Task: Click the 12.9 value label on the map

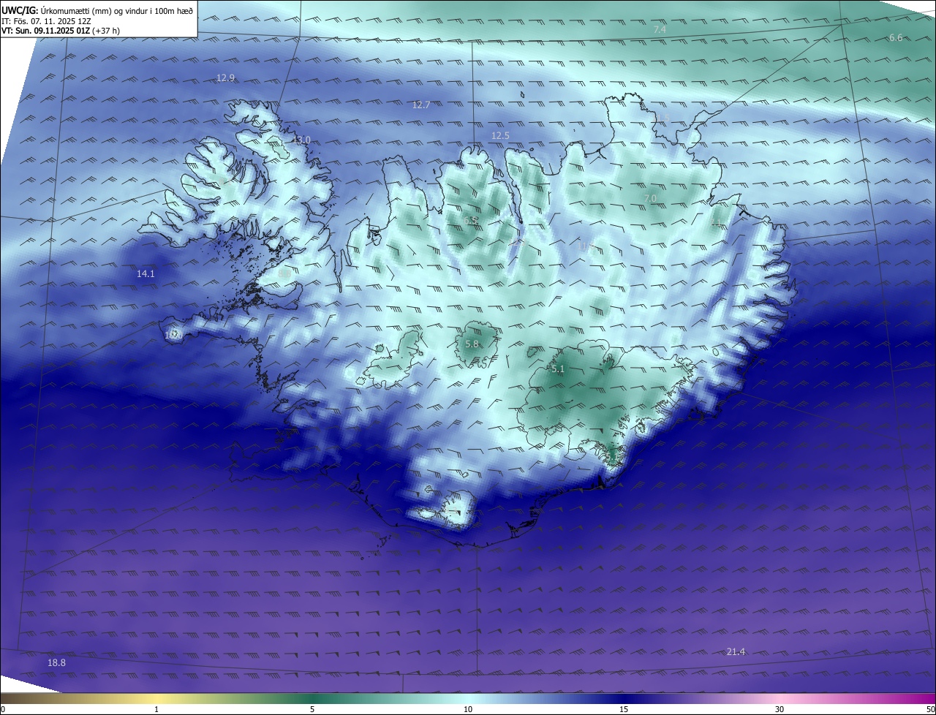Action: pyautogui.click(x=226, y=77)
